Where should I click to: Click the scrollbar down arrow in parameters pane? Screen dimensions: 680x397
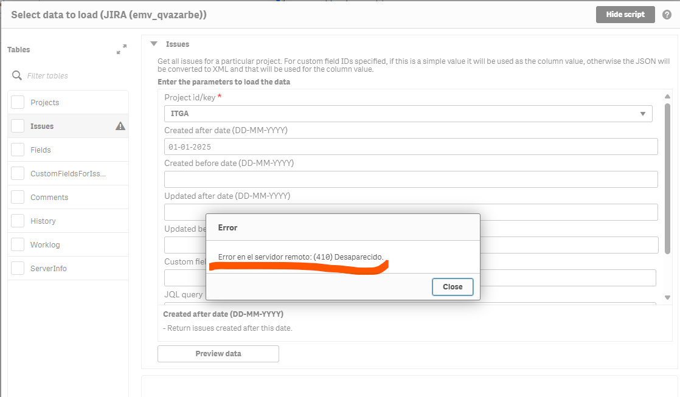pyautogui.click(x=667, y=297)
